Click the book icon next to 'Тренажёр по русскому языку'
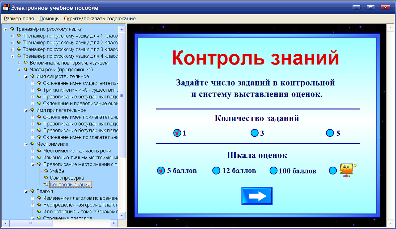 click(13, 29)
